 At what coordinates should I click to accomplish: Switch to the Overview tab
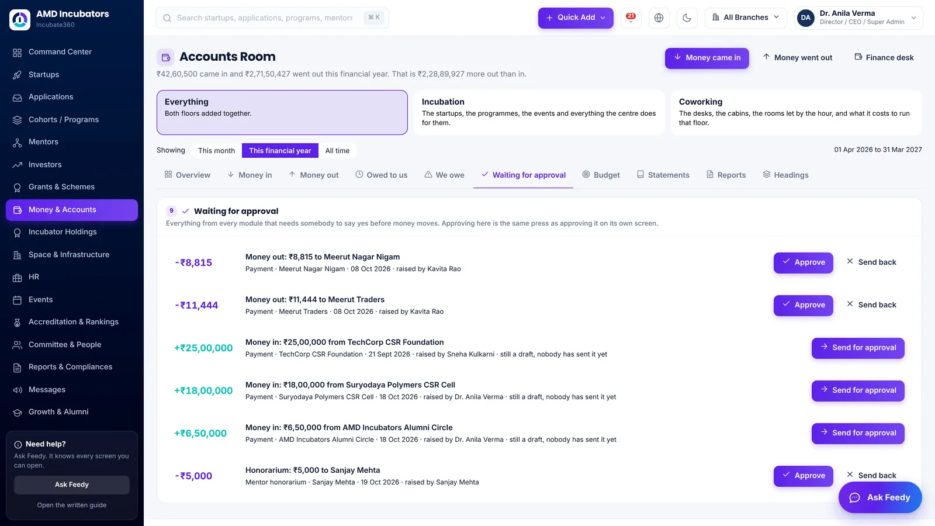coord(188,175)
